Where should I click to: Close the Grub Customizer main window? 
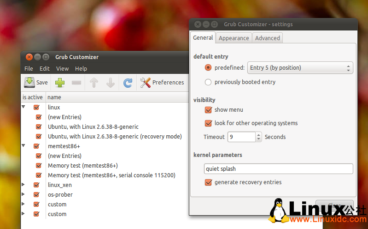[29, 57]
